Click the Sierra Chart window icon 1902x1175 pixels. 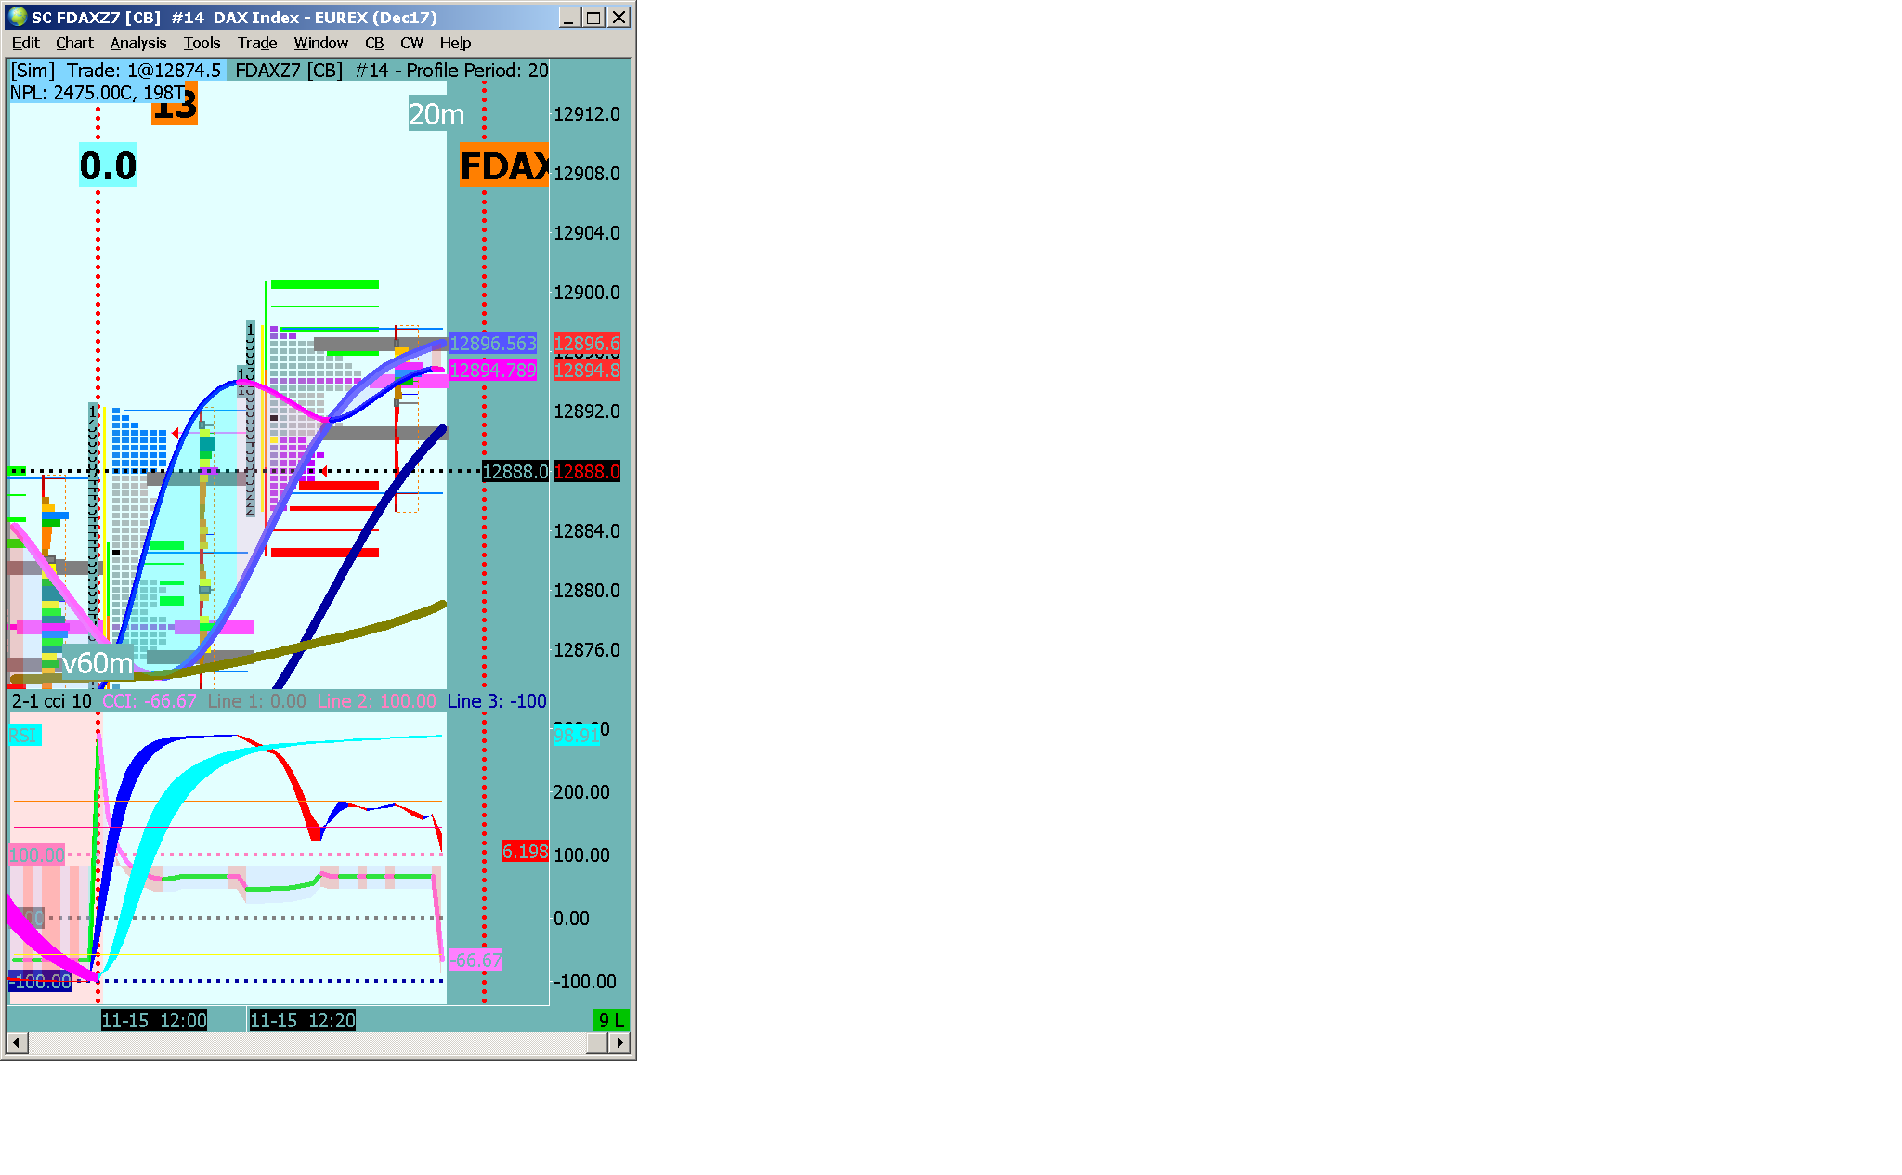point(18,17)
